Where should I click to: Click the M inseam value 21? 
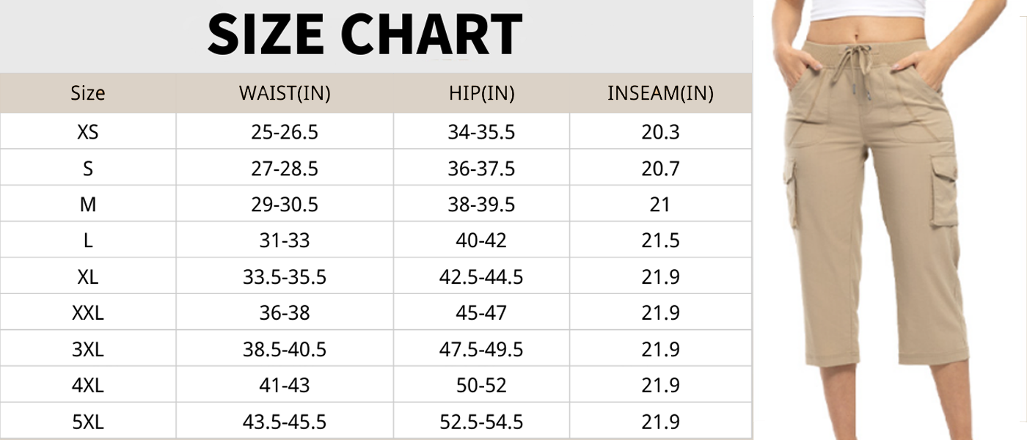(x=660, y=205)
